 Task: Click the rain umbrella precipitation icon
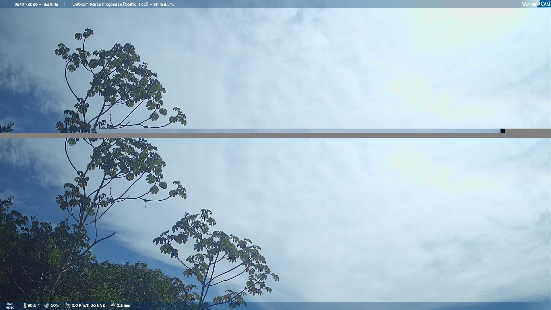113,305
